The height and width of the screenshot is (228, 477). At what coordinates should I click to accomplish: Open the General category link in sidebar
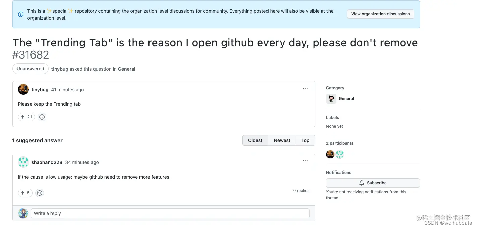(346, 99)
